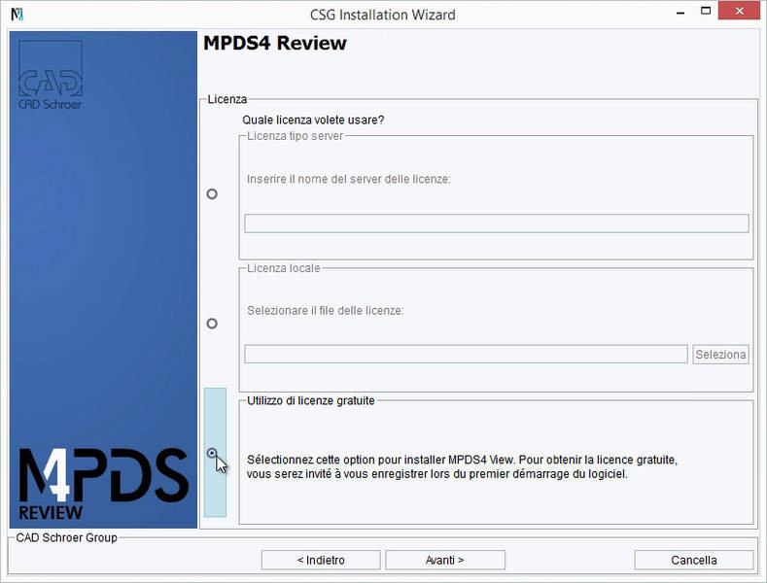This screenshot has height=583, width=767.
Task: Click the Seleziona browse button
Action: tap(720, 354)
